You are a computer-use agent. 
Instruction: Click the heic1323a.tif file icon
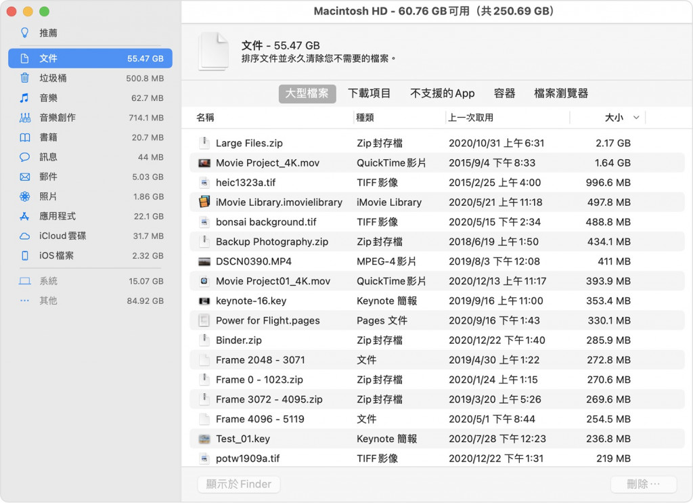(x=204, y=183)
